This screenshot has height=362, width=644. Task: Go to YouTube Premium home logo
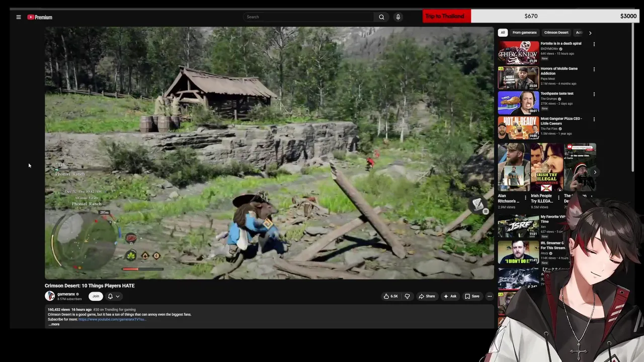point(40,17)
